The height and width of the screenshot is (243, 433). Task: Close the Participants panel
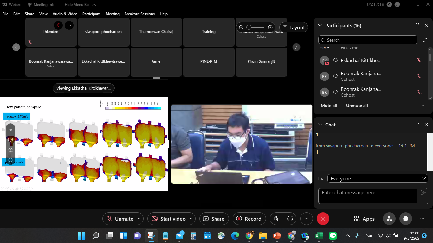(426, 25)
